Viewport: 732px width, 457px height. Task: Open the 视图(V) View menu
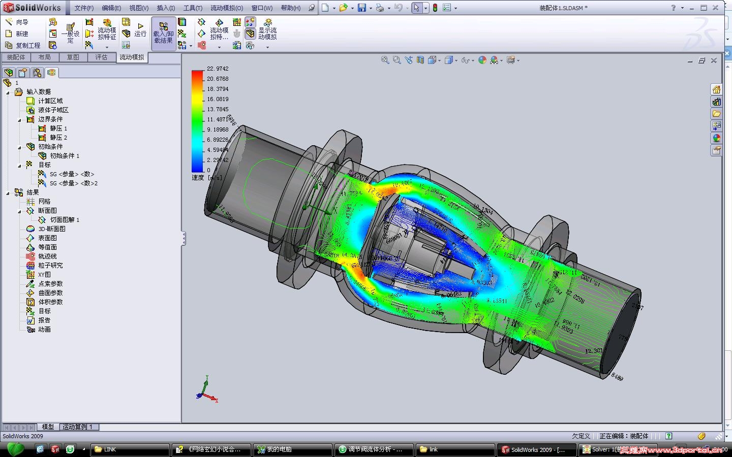point(139,8)
